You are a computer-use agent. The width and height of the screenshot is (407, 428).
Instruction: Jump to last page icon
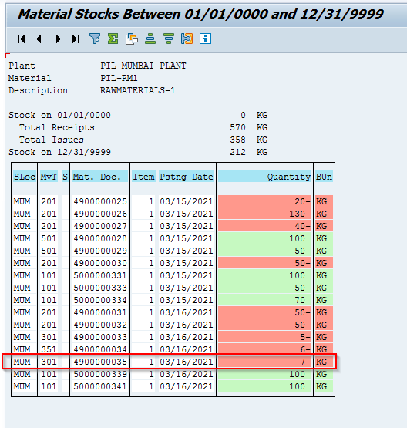(76, 39)
